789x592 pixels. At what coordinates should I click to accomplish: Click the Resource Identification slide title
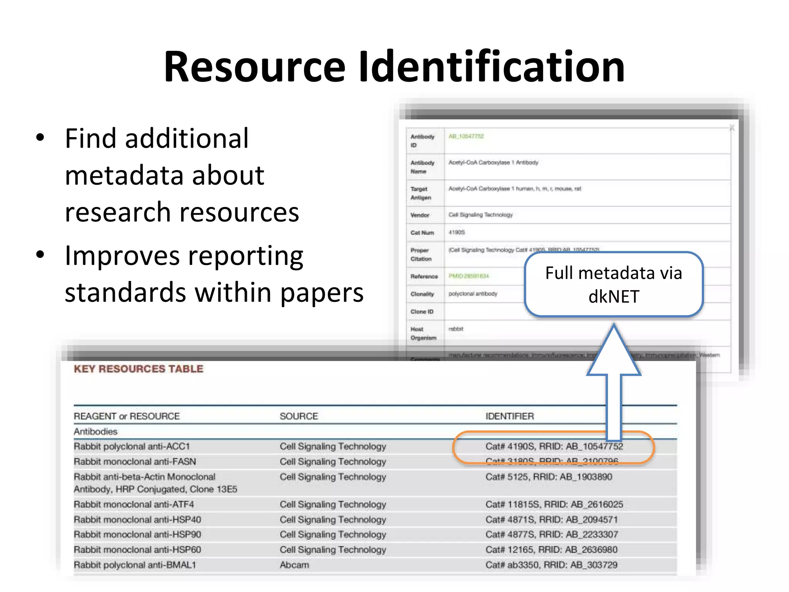tap(394, 67)
